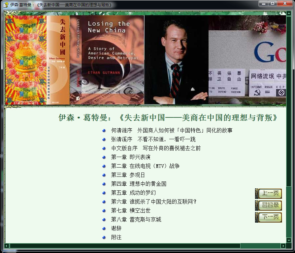
Task: Click the horizontal scrollbar right arrow
Action: (x=283, y=246)
